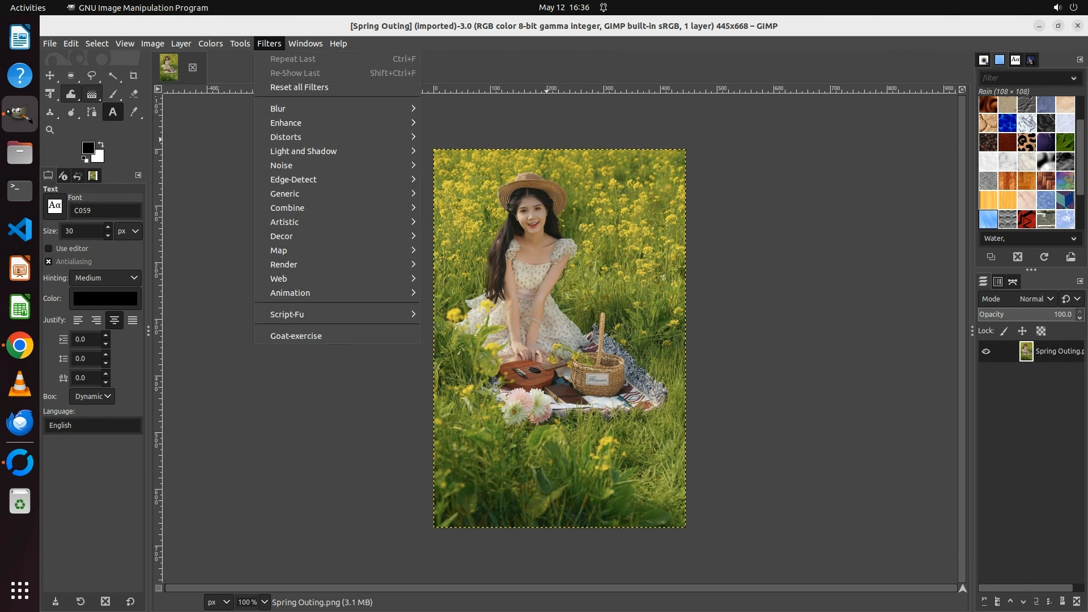Screen dimensions: 1088x612
Task: Select the Zoom magnifier tool
Action: (50, 130)
